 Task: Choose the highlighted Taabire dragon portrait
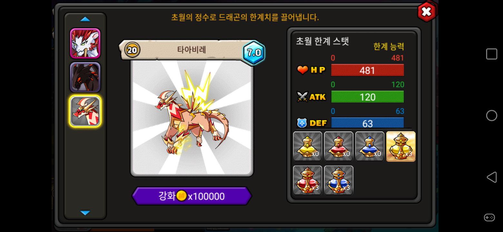[x=85, y=111]
